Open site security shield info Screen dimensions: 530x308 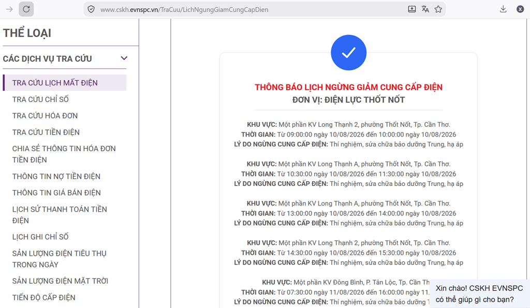click(x=91, y=9)
